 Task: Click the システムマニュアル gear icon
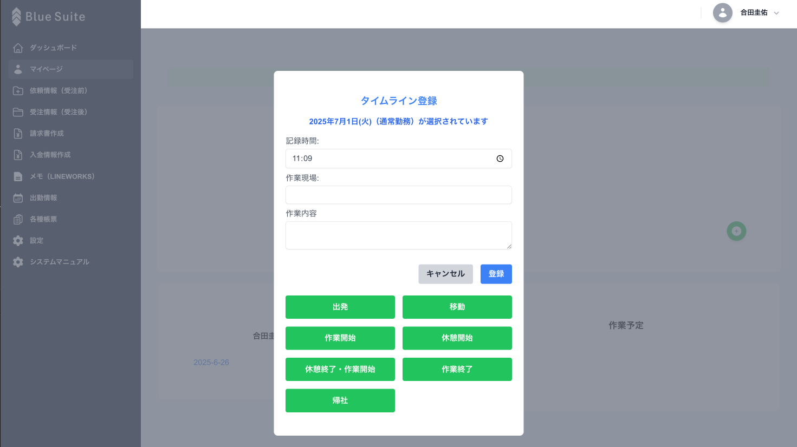click(x=18, y=262)
